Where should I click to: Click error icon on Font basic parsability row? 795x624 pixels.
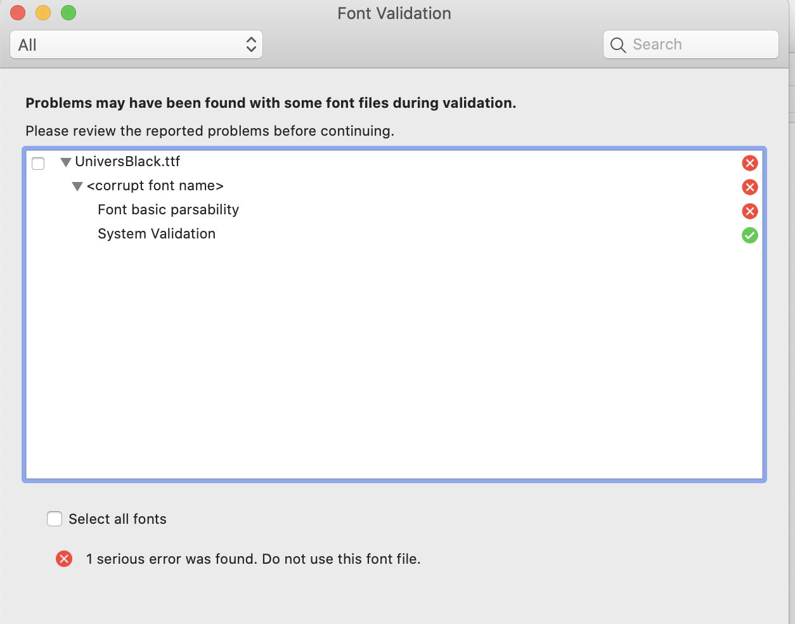[x=749, y=211]
